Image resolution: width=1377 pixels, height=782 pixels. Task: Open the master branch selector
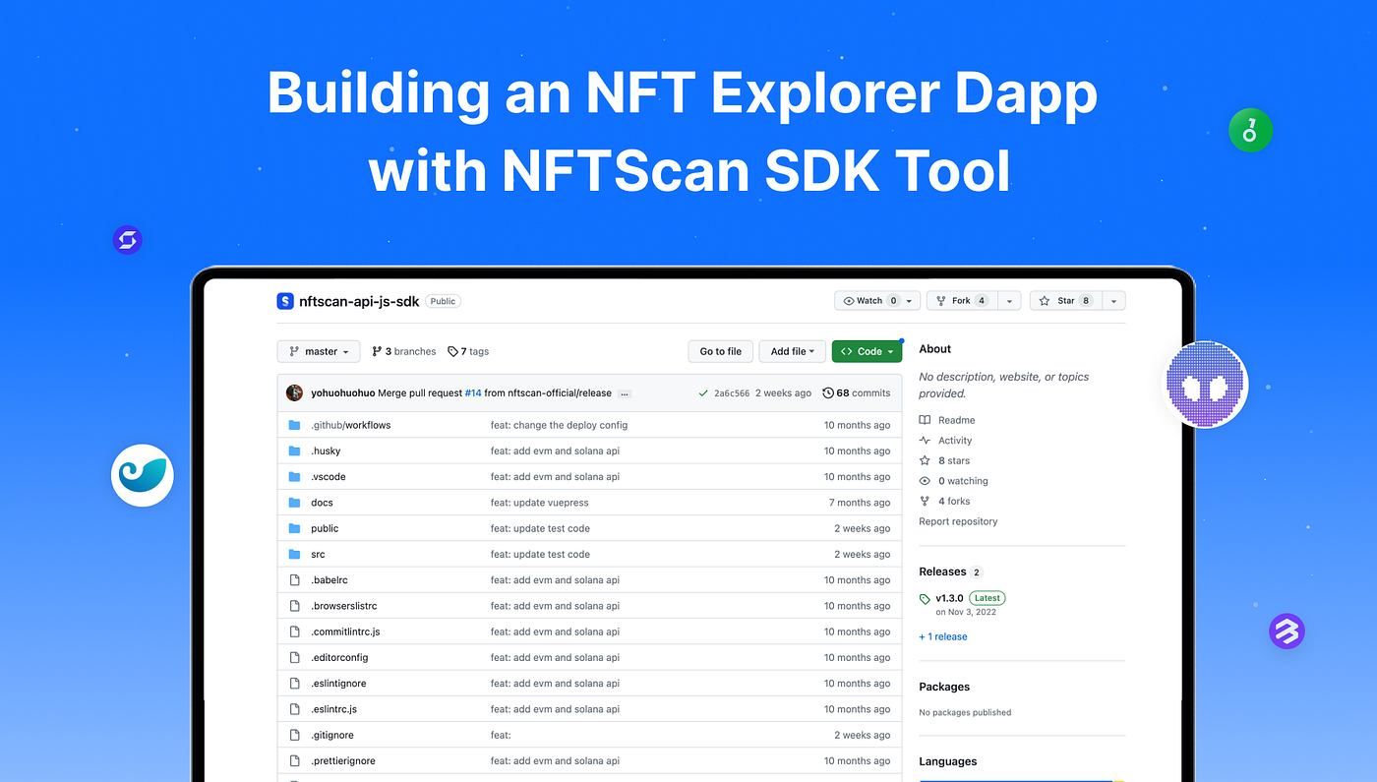pos(319,351)
